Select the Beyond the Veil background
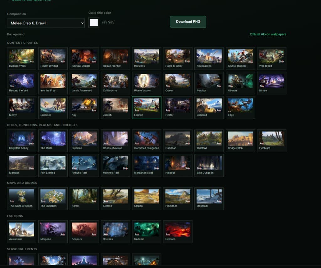 tap(22, 83)
